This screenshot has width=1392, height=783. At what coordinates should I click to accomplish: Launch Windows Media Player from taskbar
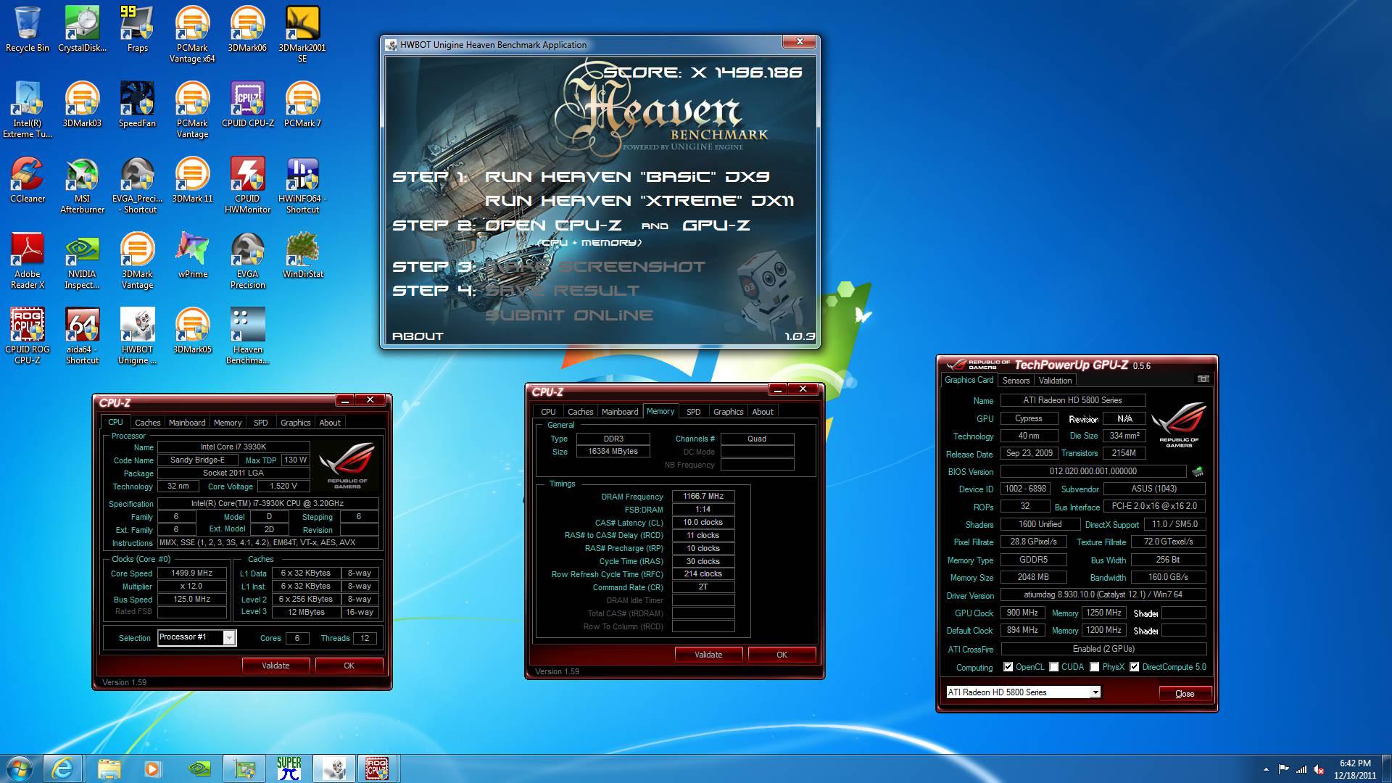(152, 768)
